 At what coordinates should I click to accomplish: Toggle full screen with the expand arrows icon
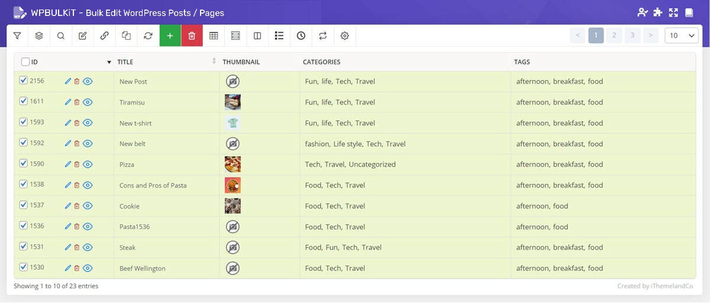(x=673, y=12)
